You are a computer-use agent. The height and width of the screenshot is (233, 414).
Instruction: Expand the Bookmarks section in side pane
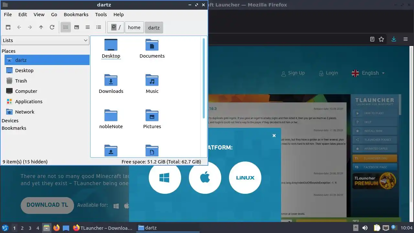pyautogui.click(x=14, y=128)
